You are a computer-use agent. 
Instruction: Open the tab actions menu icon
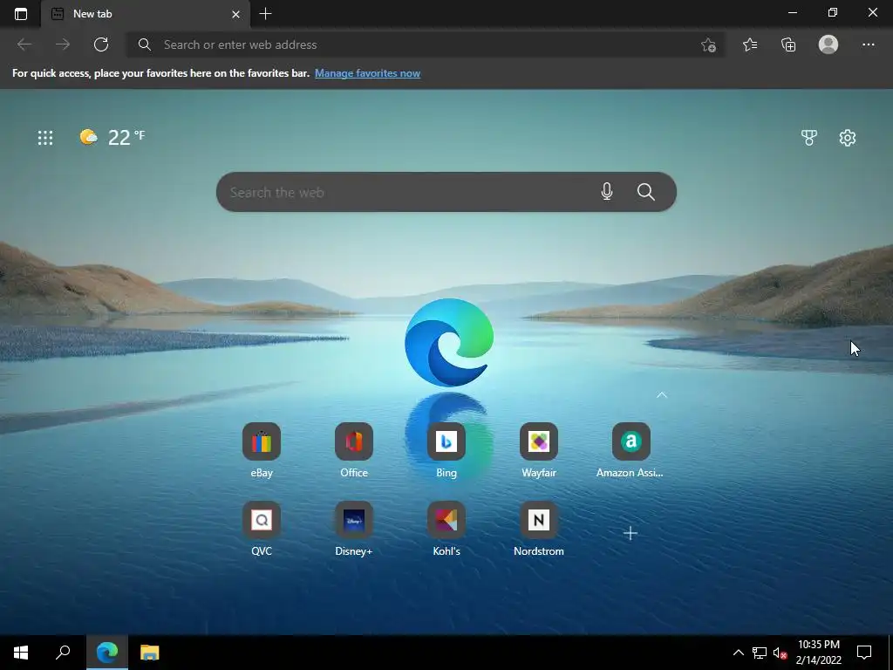21,14
